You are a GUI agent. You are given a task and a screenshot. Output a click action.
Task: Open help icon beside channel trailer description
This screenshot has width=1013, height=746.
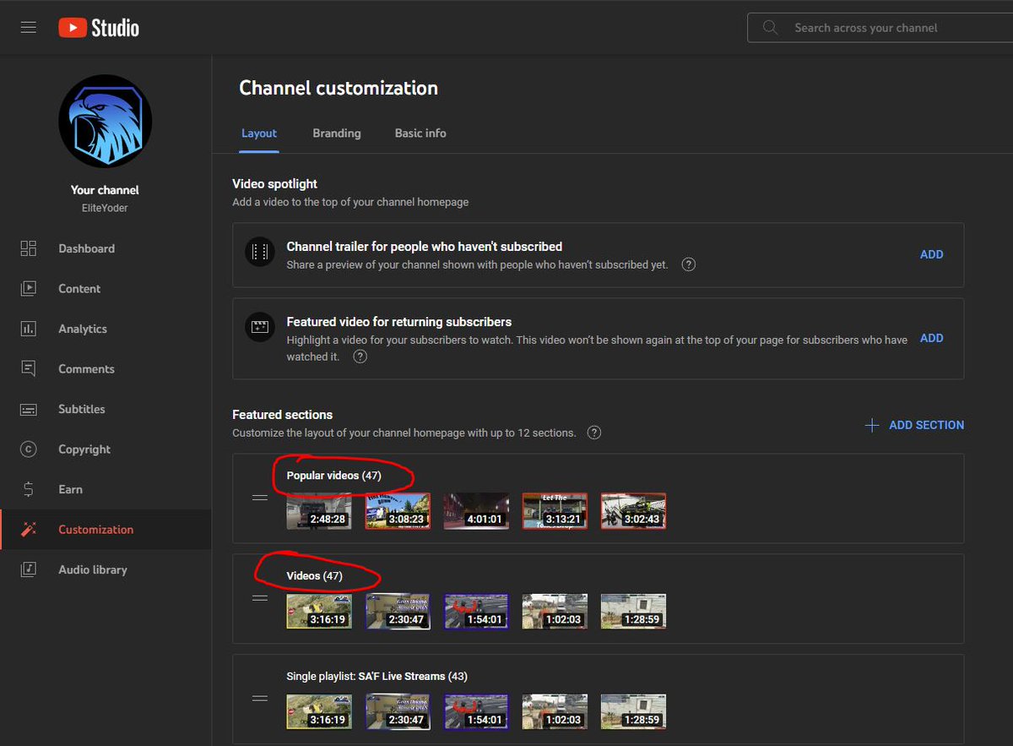pos(689,264)
